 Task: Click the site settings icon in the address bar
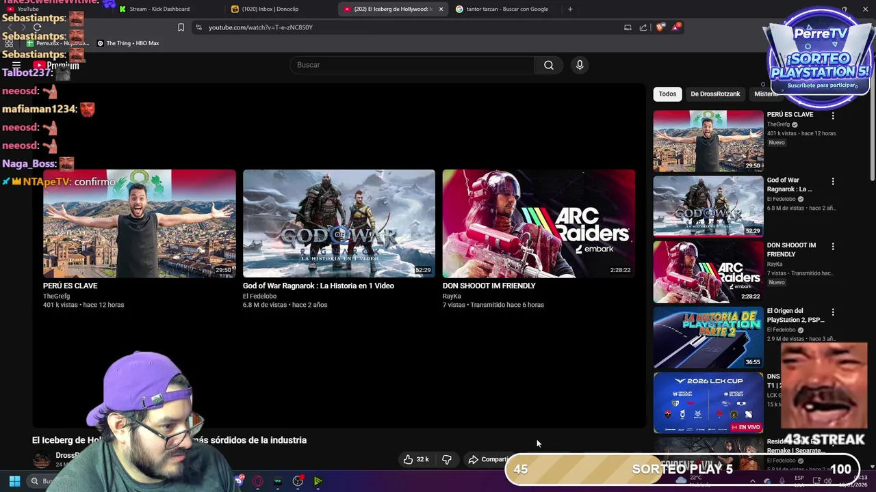(x=198, y=27)
